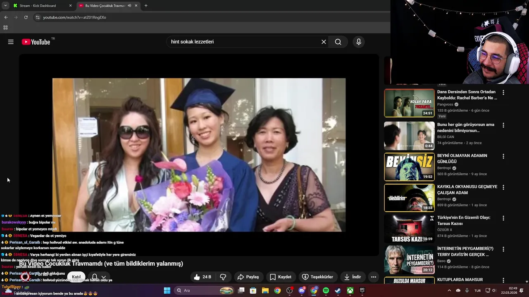
Task: Open options for İNTERNETİN PEYGAMBERİ video
Action: (503, 249)
